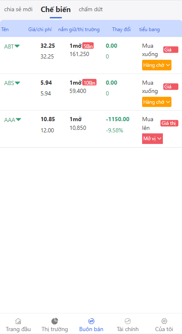182x334 pixels.
Task: Open the Mở vị dropdown for AAA
Action: pyautogui.click(x=152, y=139)
